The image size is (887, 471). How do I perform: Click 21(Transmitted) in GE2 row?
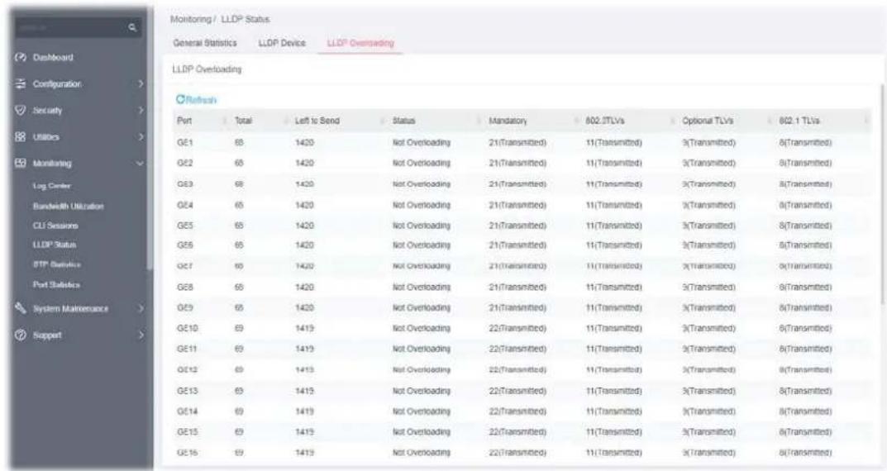[517, 163]
